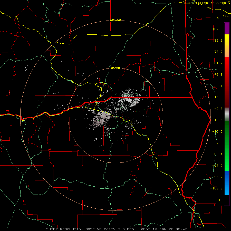Click the -0.9 velocity scale value
This screenshot has height=231, width=231.
coord(218,109)
